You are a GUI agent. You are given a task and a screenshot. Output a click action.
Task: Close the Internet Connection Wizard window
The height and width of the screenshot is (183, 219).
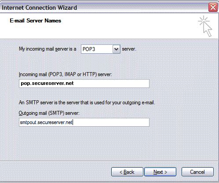click(x=213, y=7)
